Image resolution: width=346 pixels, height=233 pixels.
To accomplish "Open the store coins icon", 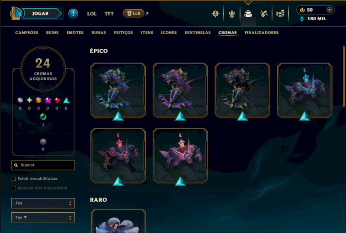I will [x=280, y=14].
